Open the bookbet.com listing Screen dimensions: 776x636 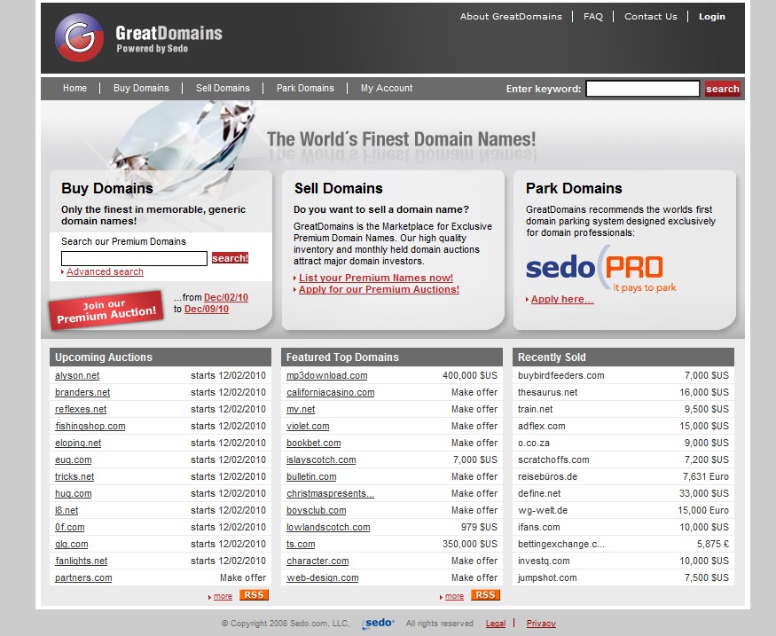point(314,443)
